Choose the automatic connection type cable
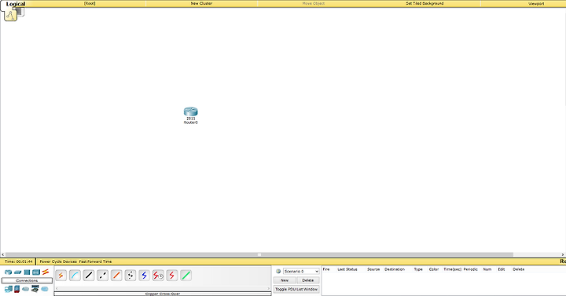 pos(61,276)
